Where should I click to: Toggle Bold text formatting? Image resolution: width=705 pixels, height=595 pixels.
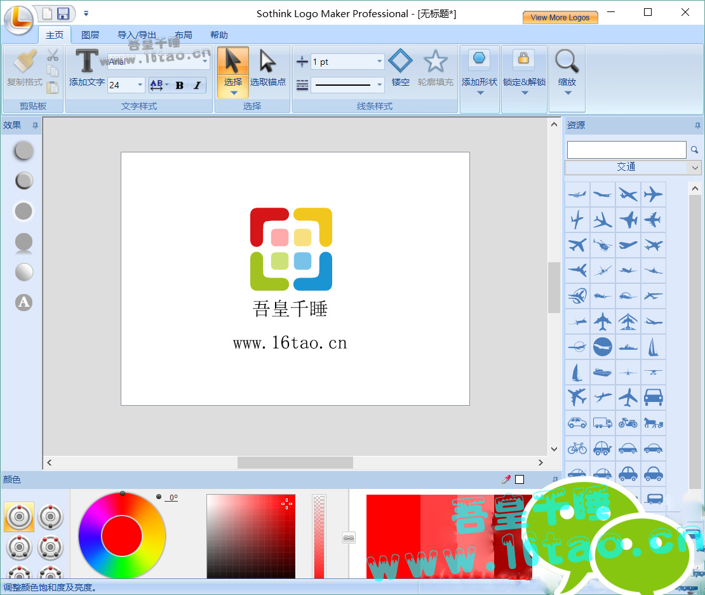180,85
